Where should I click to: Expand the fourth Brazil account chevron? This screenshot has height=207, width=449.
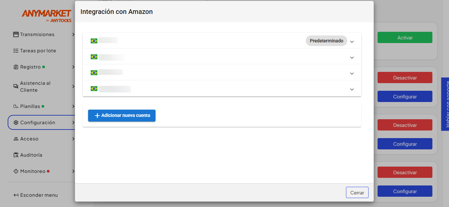click(352, 89)
